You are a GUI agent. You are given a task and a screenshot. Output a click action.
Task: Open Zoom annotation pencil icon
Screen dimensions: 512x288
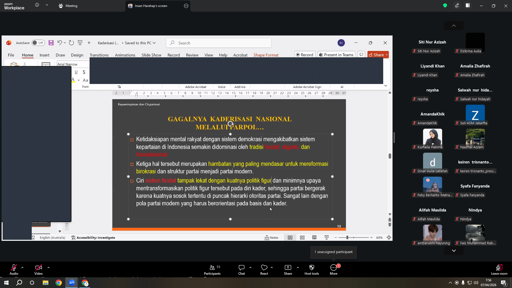(x=457, y=6)
